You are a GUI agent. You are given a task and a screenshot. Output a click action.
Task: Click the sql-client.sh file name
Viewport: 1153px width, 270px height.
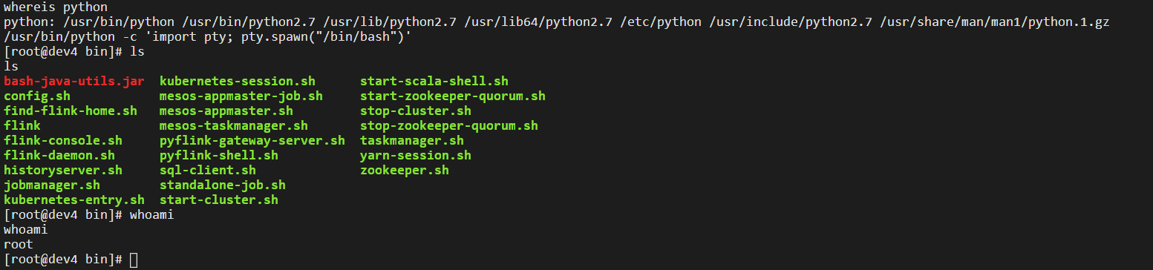208,171
